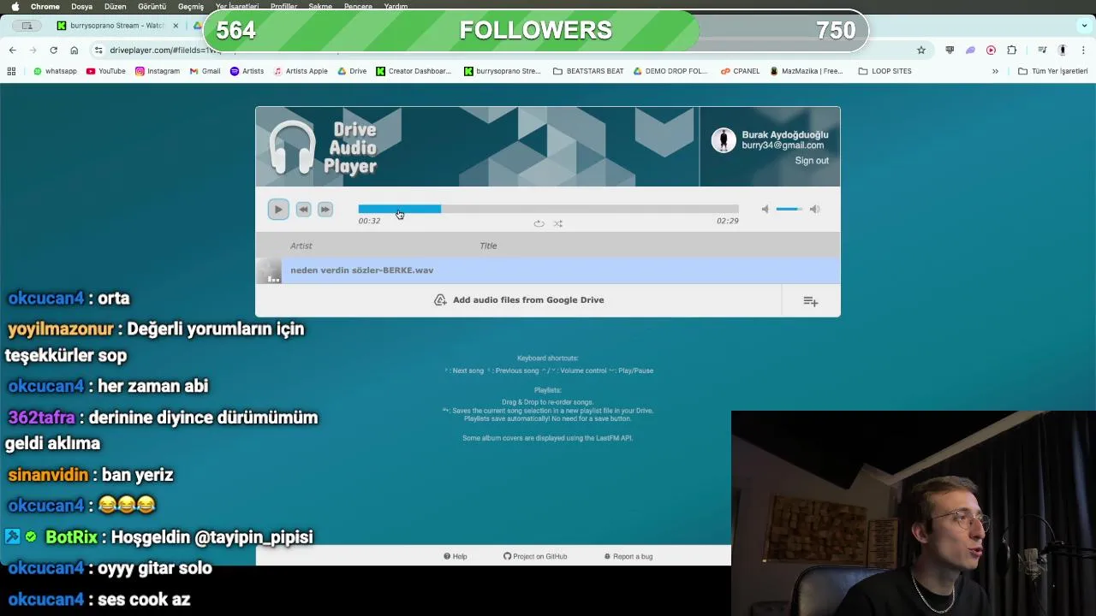Open the Artists Spotify bookmark
The image size is (1096, 616).
click(247, 71)
